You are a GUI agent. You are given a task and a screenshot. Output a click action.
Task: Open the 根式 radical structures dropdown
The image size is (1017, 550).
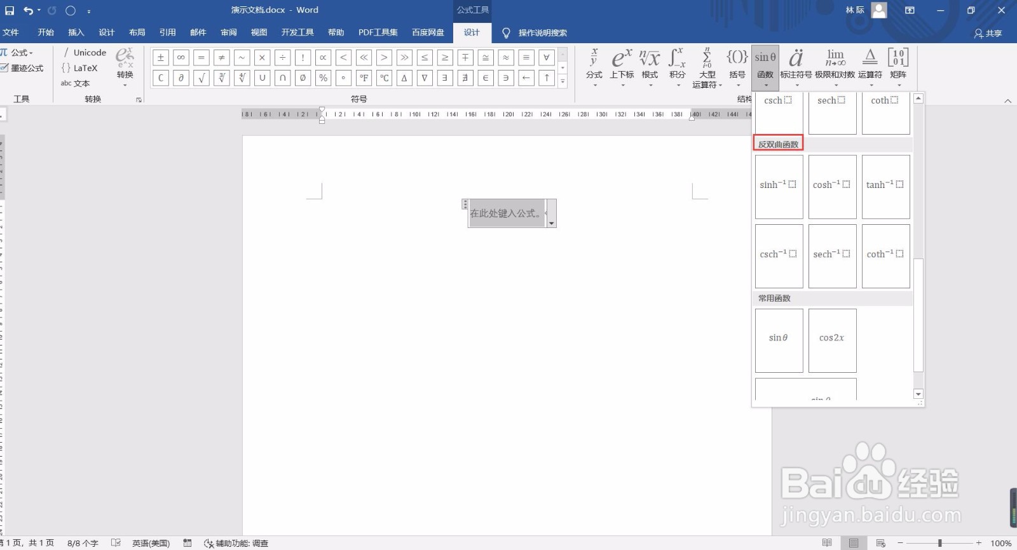pyautogui.click(x=650, y=67)
